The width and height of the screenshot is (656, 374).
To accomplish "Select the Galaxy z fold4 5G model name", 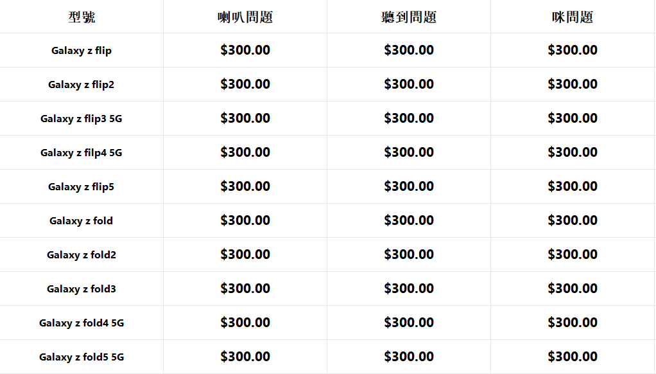I will coord(82,323).
